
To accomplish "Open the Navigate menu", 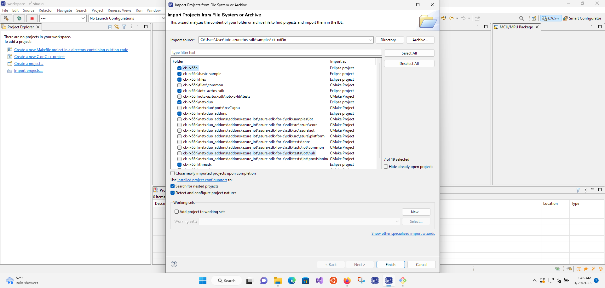I will (64, 10).
